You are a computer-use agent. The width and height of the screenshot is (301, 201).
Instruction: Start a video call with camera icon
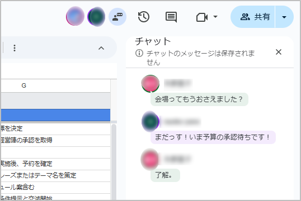coord(202,17)
